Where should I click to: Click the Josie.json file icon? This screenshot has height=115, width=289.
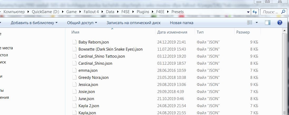coord(74,92)
